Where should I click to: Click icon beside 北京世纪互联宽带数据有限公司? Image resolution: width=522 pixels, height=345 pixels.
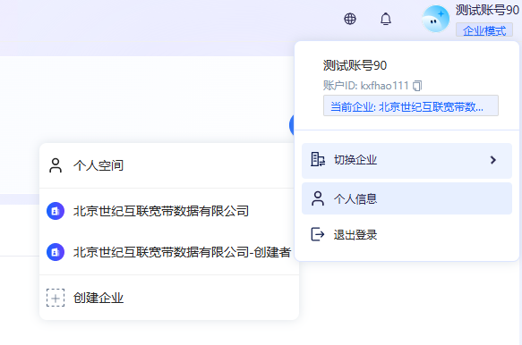pyautogui.click(x=56, y=211)
